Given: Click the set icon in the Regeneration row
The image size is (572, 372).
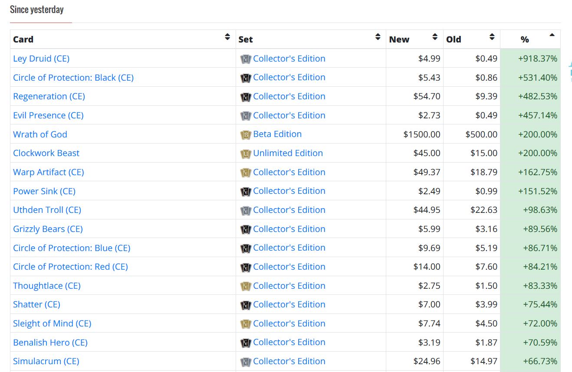Looking at the screenshot, I should tap(246, 97).
